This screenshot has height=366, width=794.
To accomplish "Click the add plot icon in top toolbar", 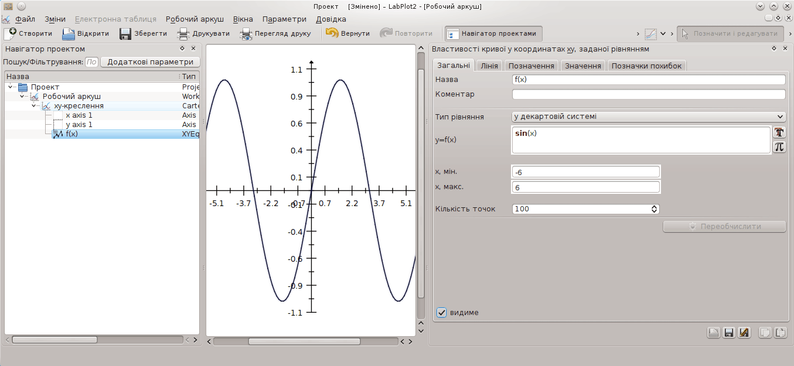I will point(651,33).
